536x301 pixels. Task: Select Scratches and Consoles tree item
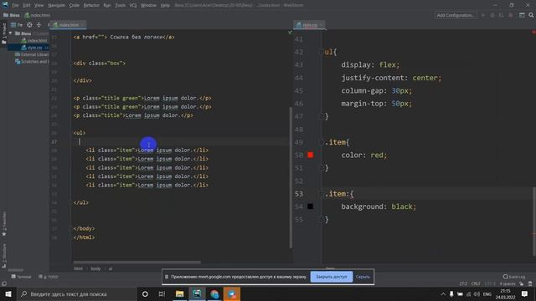pyautogui.click(x=32, y=62)
